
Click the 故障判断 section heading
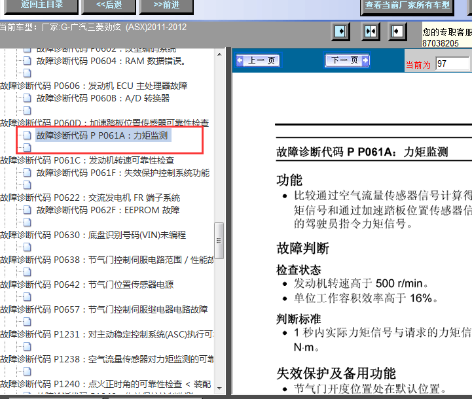pyautogui.click(x=302, y=249)
